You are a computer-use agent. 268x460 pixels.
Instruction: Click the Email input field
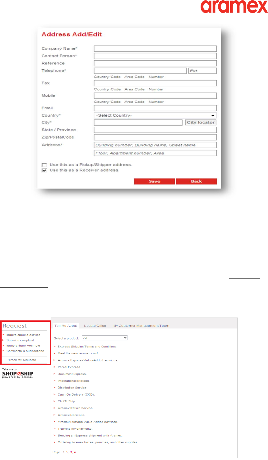pos(155,108)
